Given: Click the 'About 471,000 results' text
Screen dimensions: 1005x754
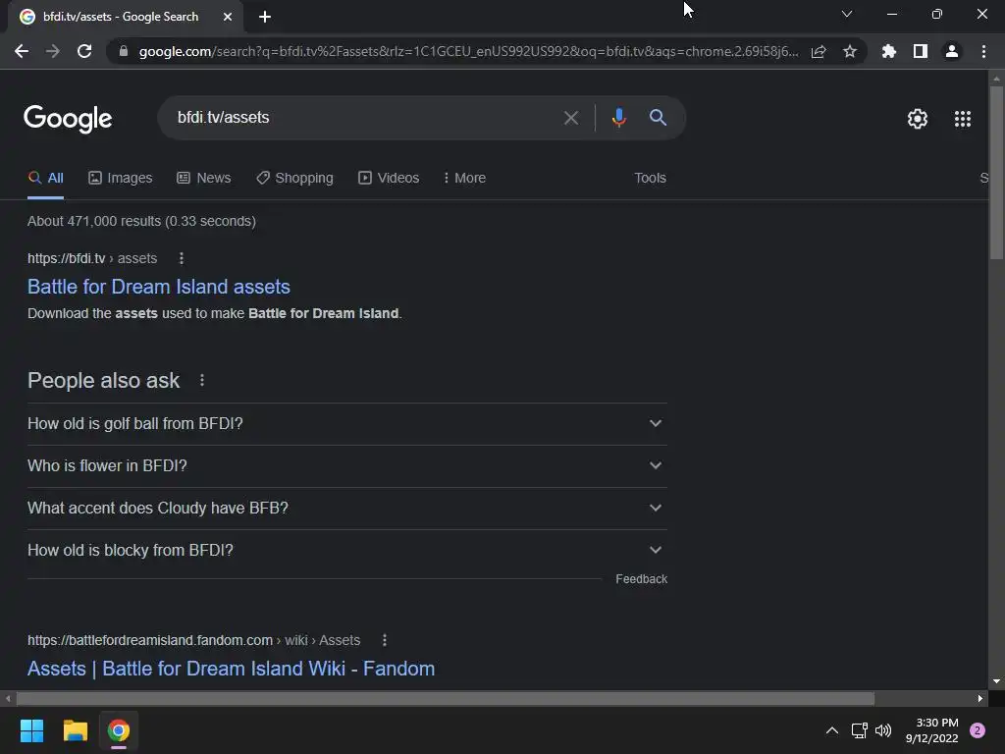Looking at the screenshot, I should (141, 221).
